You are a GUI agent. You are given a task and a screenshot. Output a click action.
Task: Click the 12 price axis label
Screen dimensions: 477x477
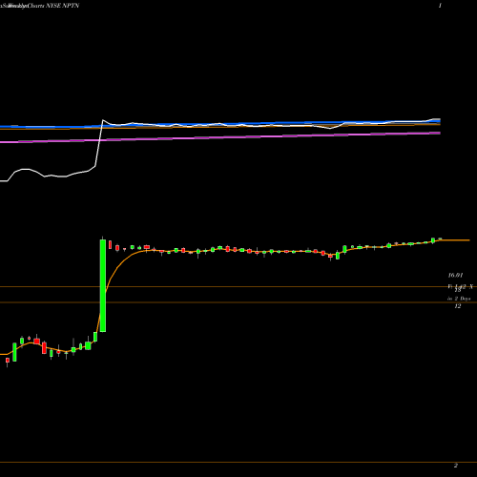458,306
